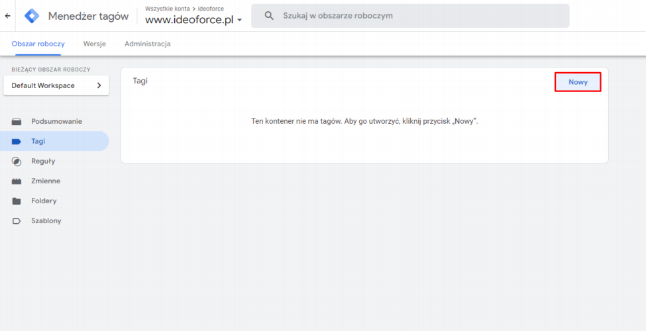The width and height of the screenshot is (646, 331).
Task: Click the magnifier icon in the search bar
Action: pos(269,15)
